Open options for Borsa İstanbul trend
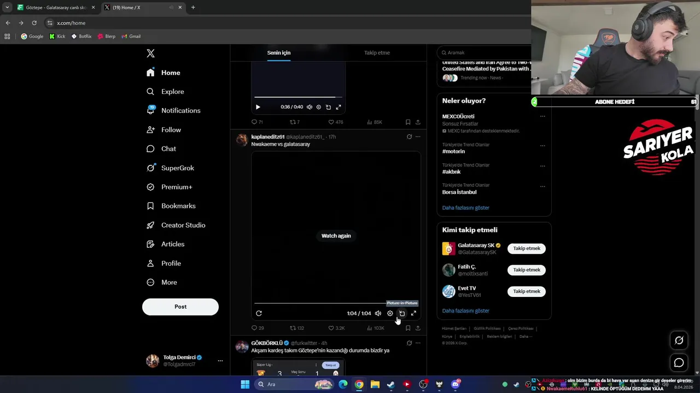The width and height of the screenshot is (700, 393). tap(542, 186)
